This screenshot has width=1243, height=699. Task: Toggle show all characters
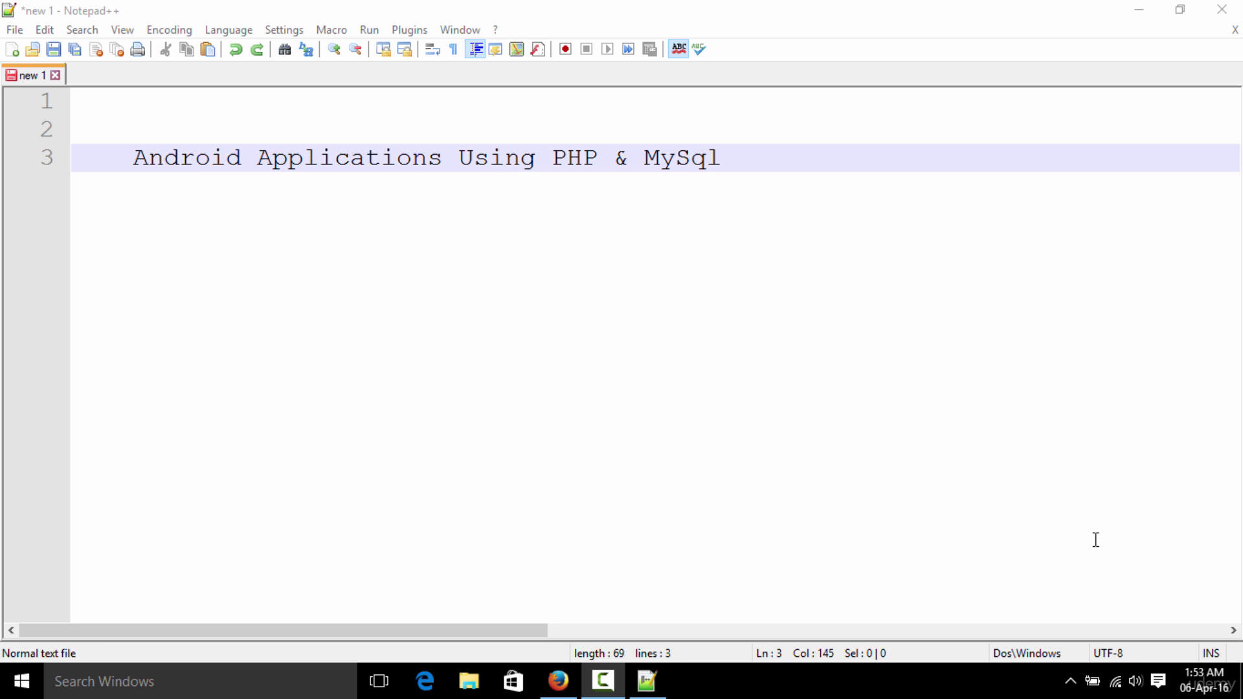point(453,49)
